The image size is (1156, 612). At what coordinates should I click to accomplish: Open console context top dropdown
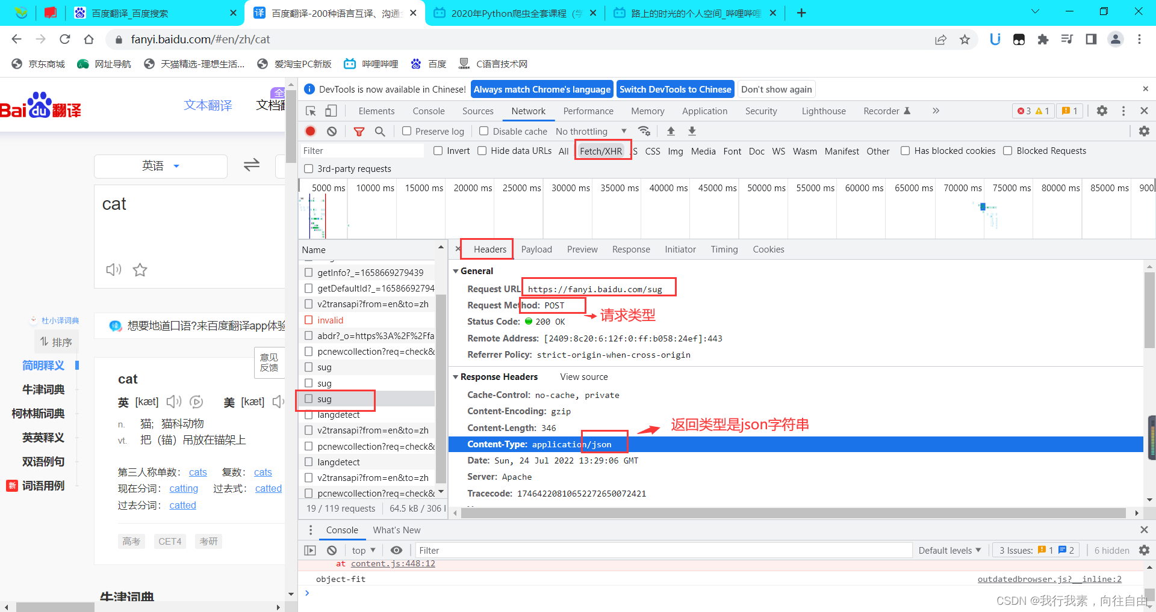(x=364, y=550)
